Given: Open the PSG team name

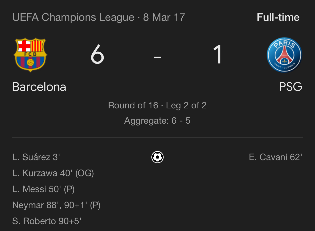Looking at the screenshot, I should 291,87.
